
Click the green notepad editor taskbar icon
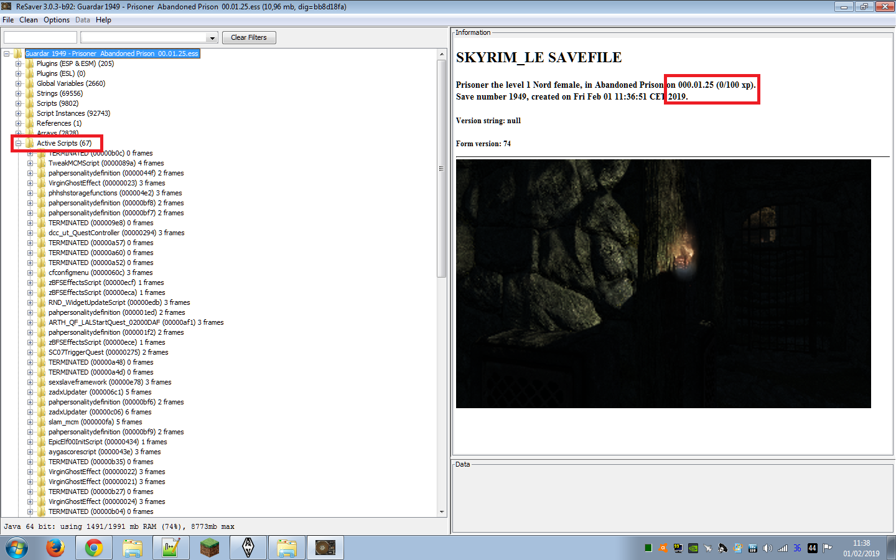tap(170, 548)
